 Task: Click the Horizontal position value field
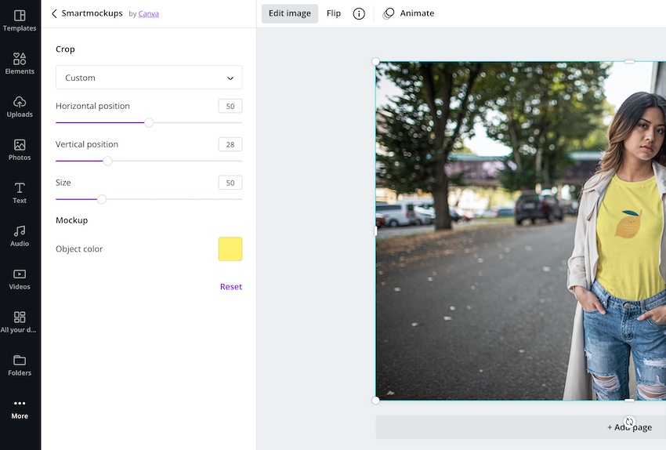(230, 107)
